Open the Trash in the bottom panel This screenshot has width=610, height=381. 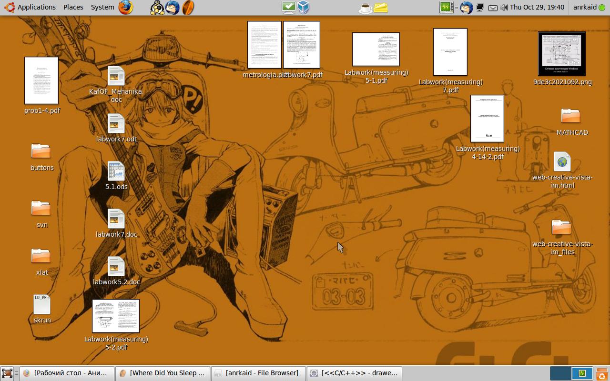(602, 373)
